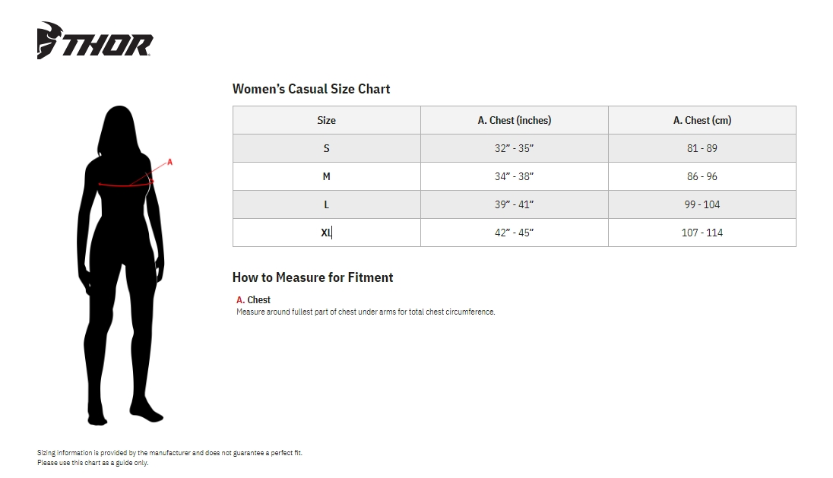Select the L size row label
Image resolution: width=833 pixels, height=478 pixels.
pos(326,204)
